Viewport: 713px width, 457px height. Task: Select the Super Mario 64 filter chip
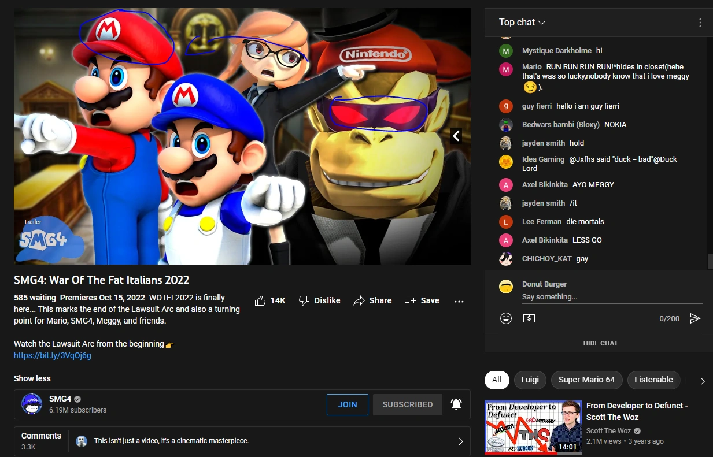pos(586,380)
